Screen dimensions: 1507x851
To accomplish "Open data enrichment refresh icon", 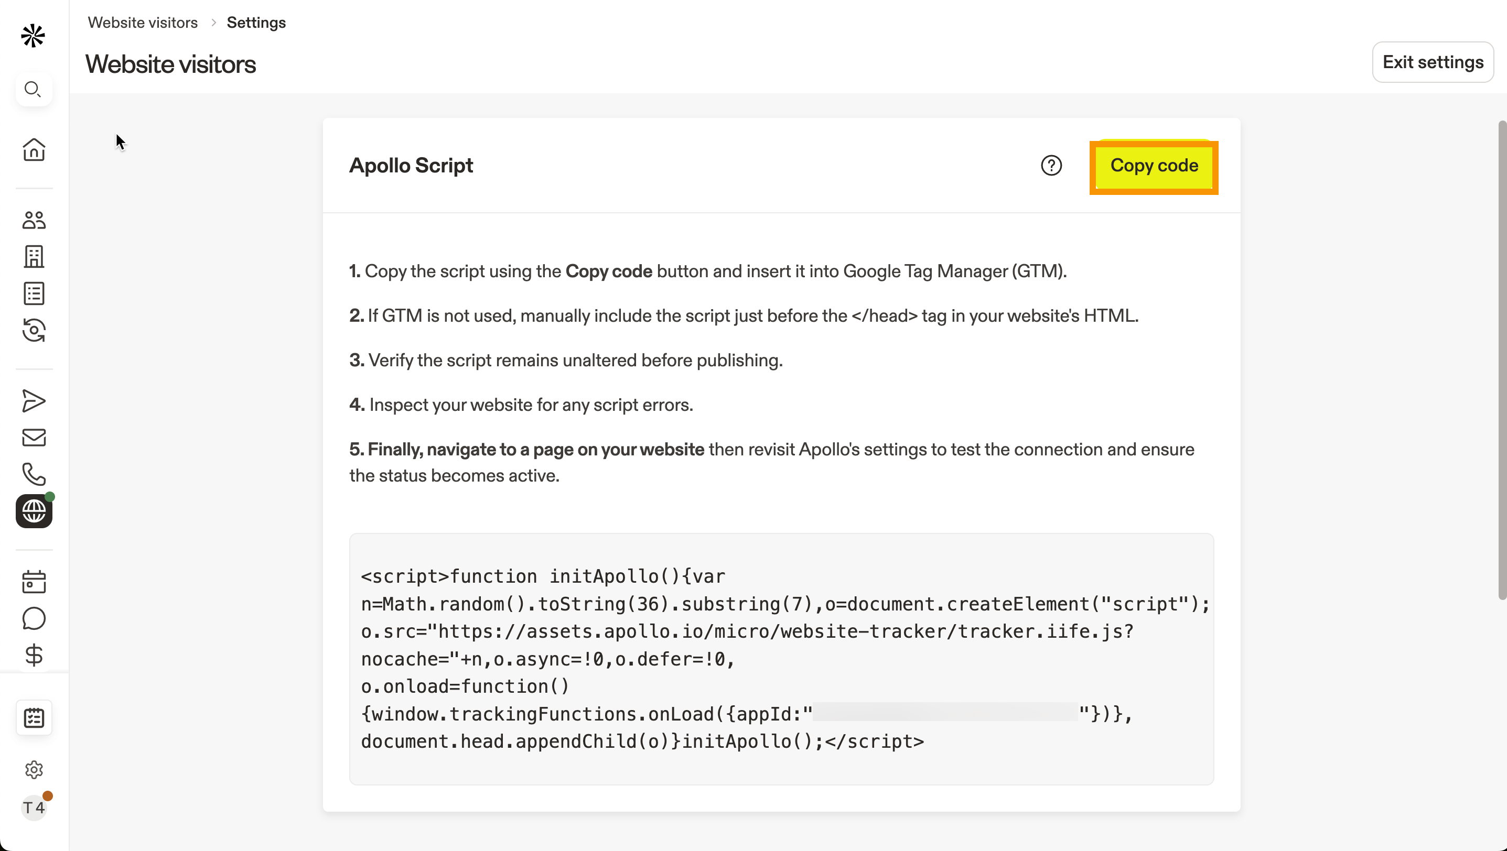I will [x=34, y=330].
